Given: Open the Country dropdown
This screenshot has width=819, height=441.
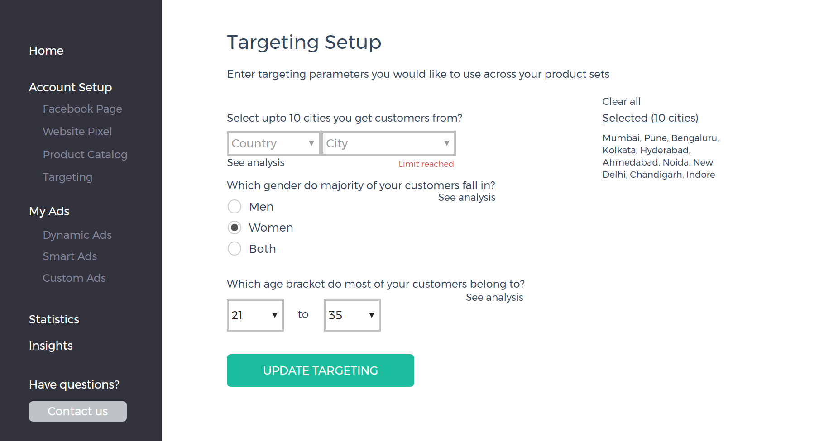Looking at the screenshot, I should (x=273, y=143).
